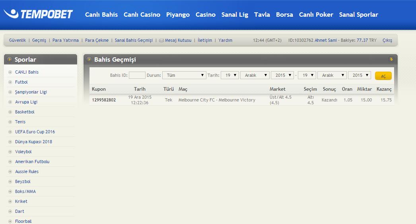Open the end year dropdown showing 2015
Viewport: 416px width, 224px height.
(x=359, y=75)
